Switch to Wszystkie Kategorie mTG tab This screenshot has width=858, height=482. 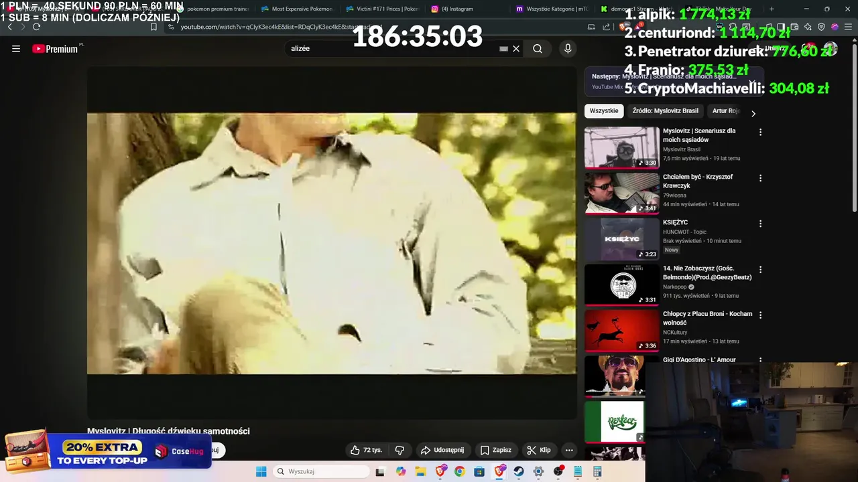552,9
